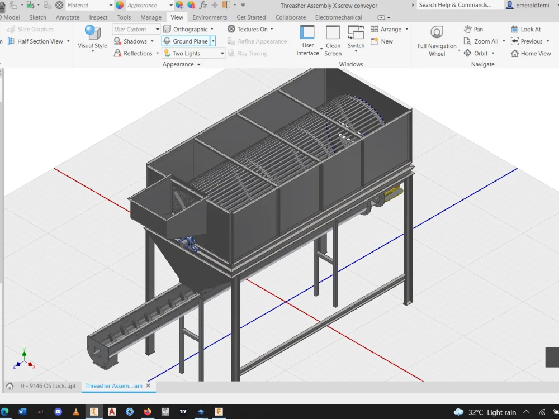The image size is (559, 419).
Task: Go to the Previous view
Action: pos(527,41)
